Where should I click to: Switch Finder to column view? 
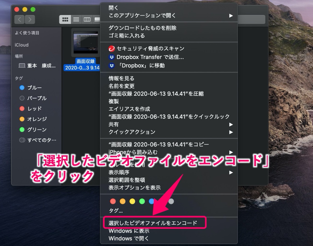[87, 20]
